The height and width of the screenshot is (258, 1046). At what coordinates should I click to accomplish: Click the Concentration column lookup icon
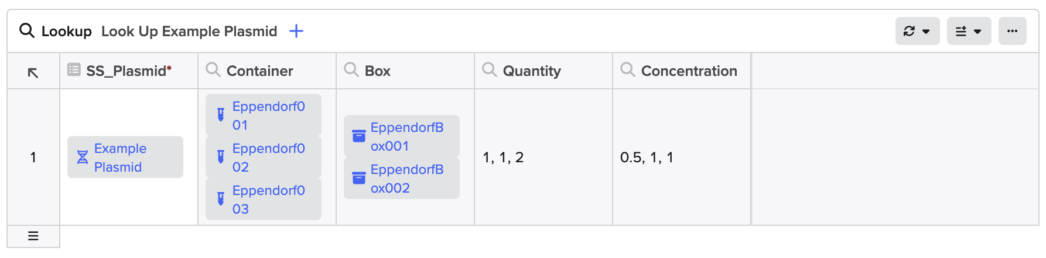pyautogui.click(x=628, y=70)
